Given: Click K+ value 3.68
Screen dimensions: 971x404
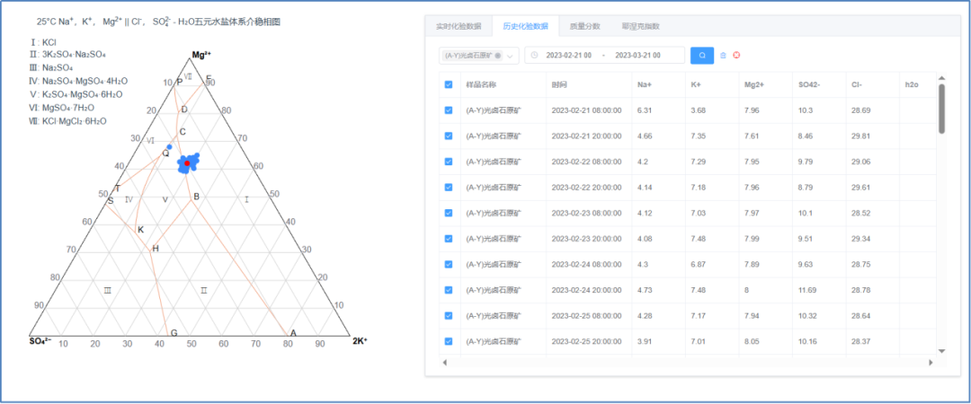Looking at the screenshot, I should (x=698, y=110).
